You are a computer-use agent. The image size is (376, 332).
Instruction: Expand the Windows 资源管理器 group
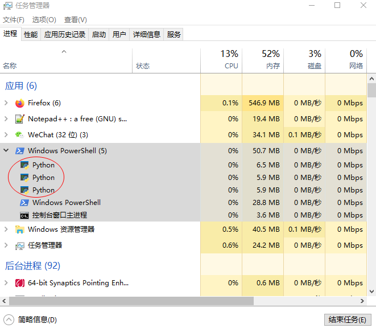pyautogui.click(x=6, y=229)
